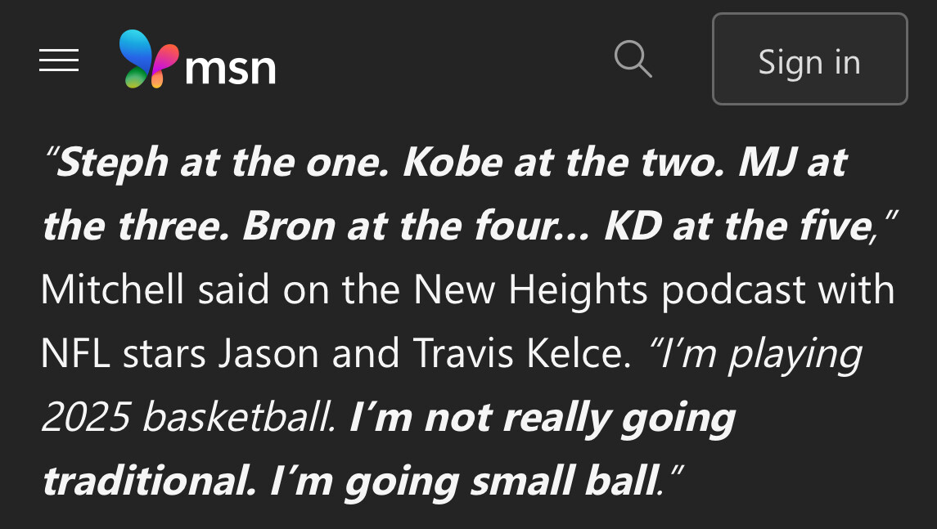Click the italic phrase "I'm playing"
This screenshot has width=937, height=529.
pyautogui.click(x=757, y=354)
